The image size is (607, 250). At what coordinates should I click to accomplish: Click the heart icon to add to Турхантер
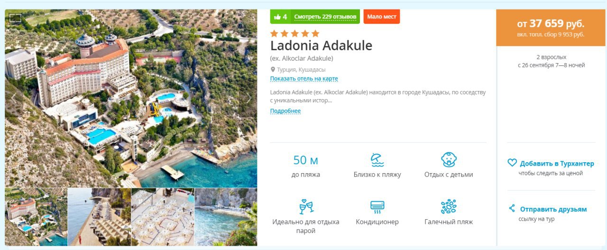click(x=512, y=163)
